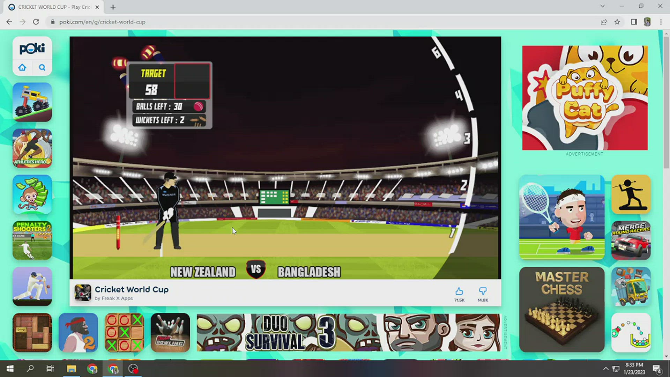Open a new browser tab
670x377 pixels.
point(113,7)
